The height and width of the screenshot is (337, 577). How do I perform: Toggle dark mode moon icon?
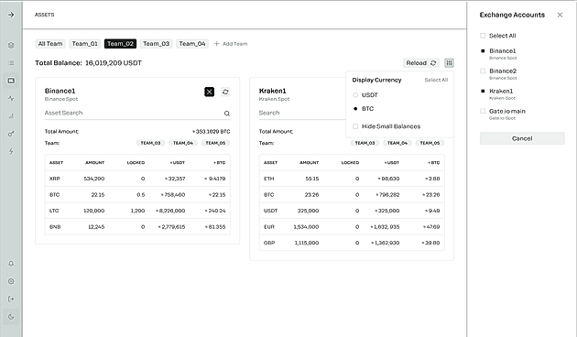(11, 317)
